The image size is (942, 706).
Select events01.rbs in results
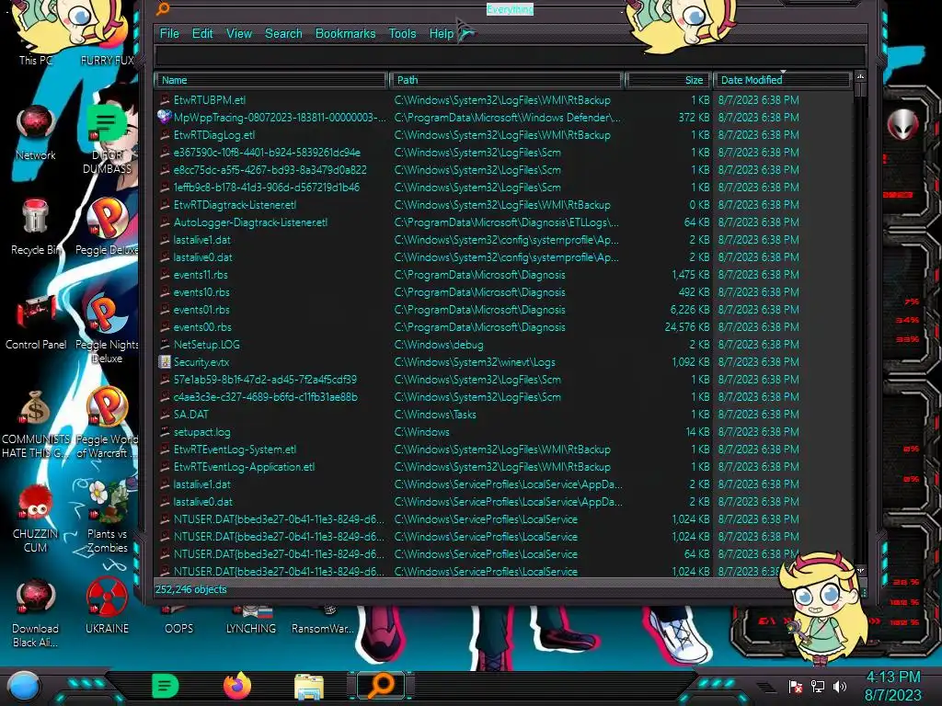coord(201,310)
